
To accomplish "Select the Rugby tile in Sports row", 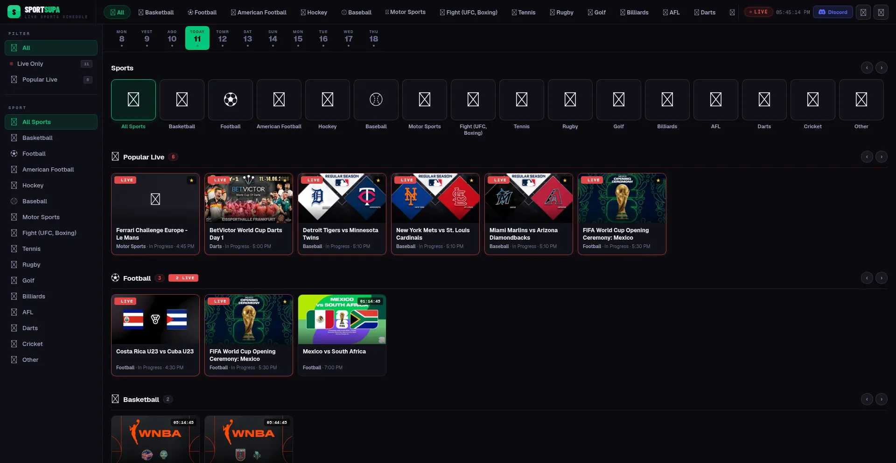I will pos(570,100).
